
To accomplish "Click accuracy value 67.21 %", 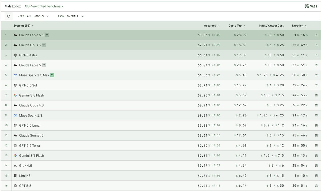I will click(x=204, y=45).
